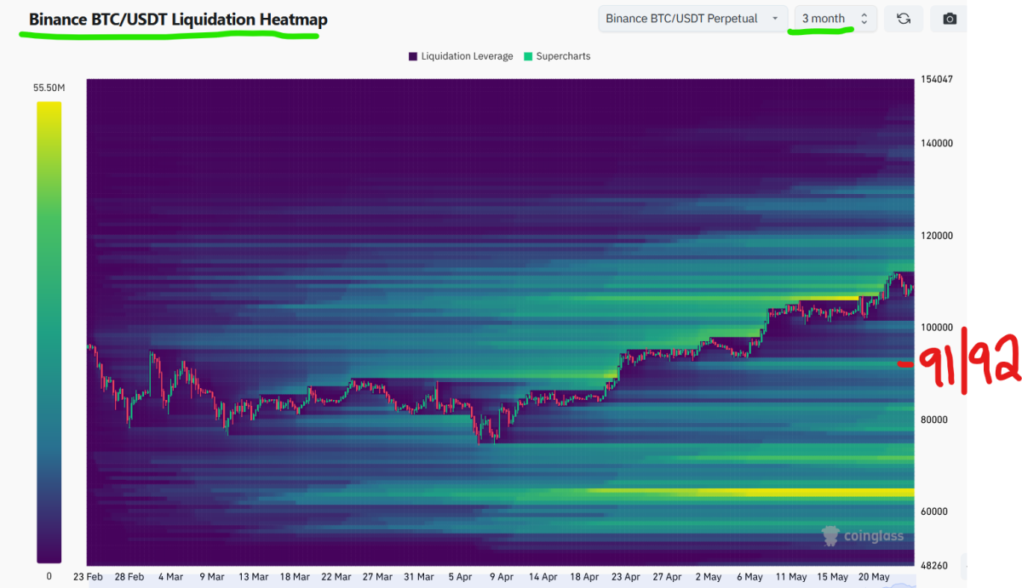Image resolution: width=1022 pixels, height=588 pixels.
Task: Click the 23 Apr date axis label
Action: click(625, 576)
